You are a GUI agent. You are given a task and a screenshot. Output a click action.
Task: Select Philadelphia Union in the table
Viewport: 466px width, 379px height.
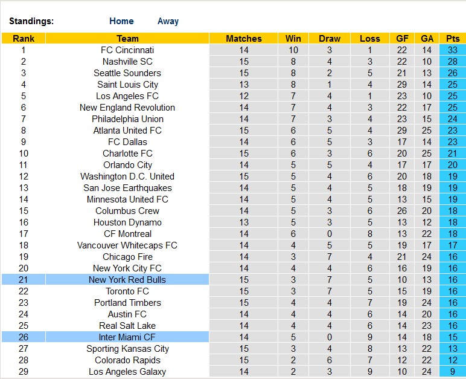click(x=127, y=119)
